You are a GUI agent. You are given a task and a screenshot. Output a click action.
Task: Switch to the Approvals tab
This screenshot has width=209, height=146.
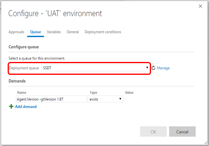click(x=17, y=32)
